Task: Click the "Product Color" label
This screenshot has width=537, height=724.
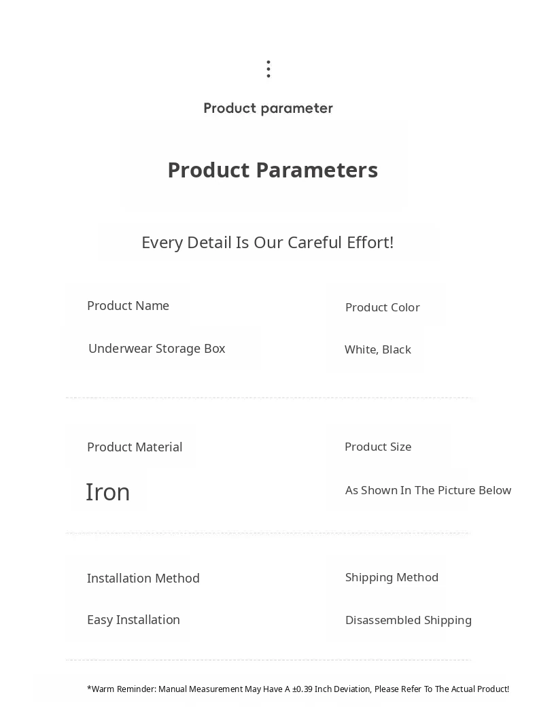Action: click(382, 307)
